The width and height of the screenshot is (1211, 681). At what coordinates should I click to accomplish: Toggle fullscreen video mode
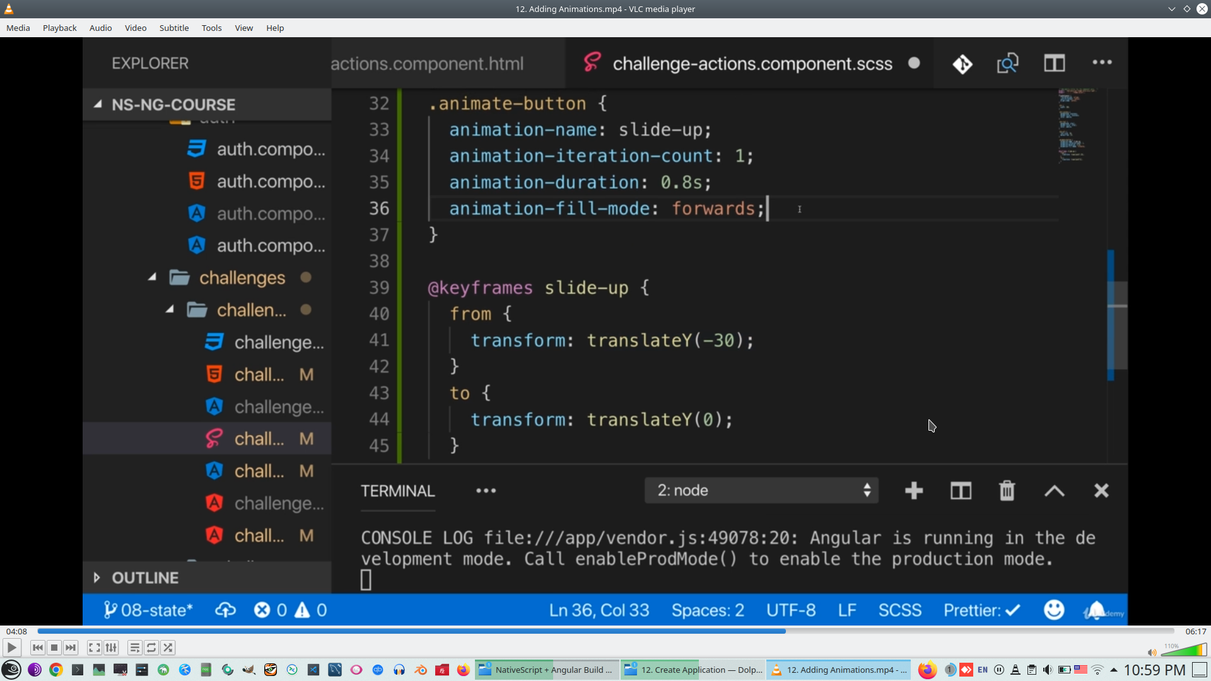(x=94, y=648)
